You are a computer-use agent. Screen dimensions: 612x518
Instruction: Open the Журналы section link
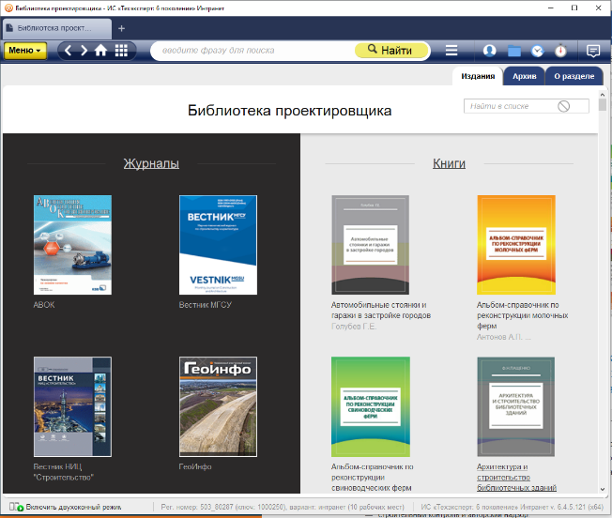[151, 163]
